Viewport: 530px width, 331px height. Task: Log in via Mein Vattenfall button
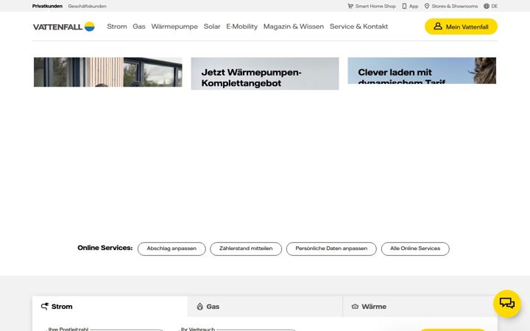tap(461, 26)
